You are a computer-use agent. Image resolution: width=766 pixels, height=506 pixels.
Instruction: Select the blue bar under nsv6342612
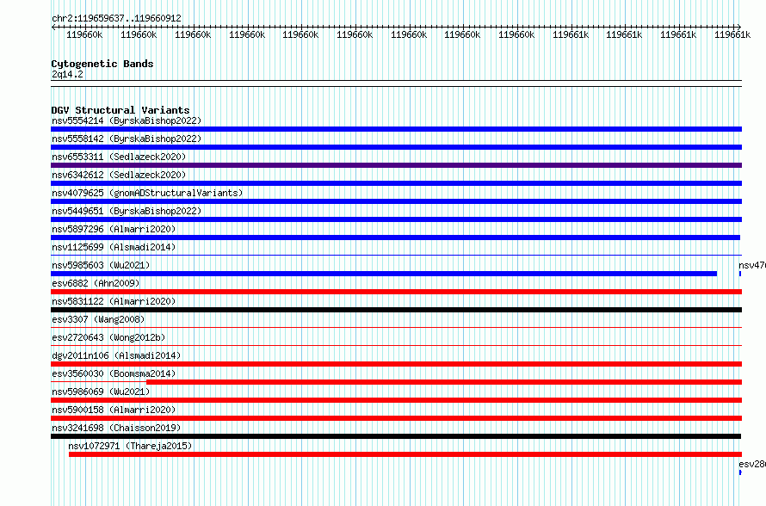pos(396,183)
